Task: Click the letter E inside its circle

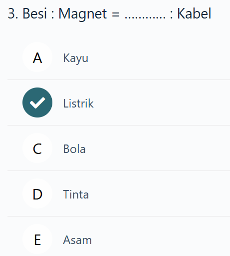Action: click(37, 240)
